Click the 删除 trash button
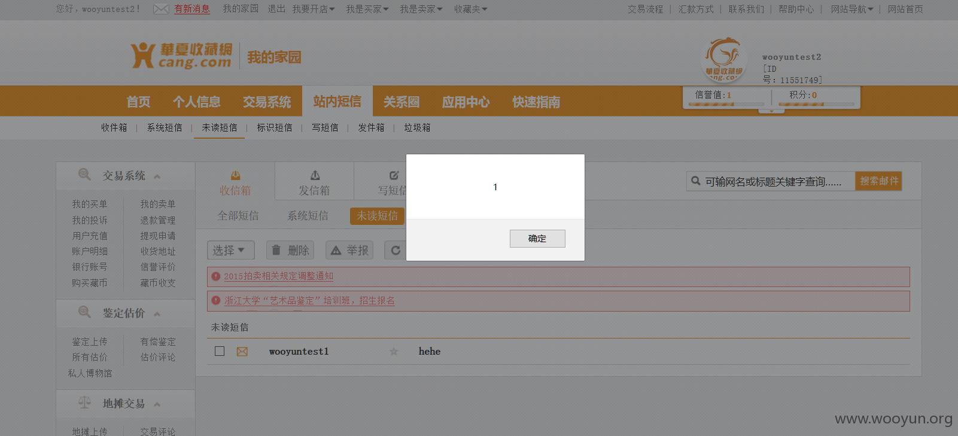 [x=290, y=250]
